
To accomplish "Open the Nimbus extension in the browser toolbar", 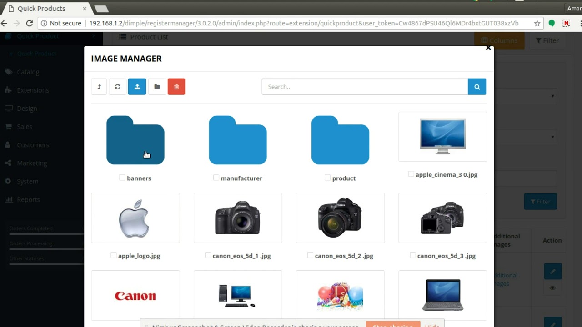I will pyautogui.click(x=566, y=23).
